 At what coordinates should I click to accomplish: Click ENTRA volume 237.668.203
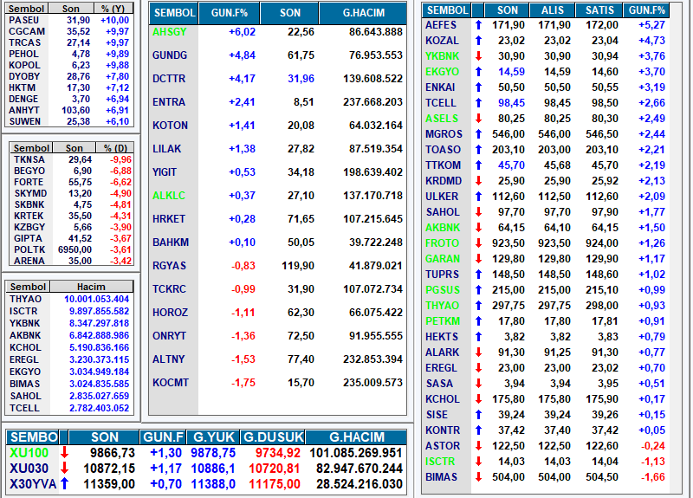(372, 102)
